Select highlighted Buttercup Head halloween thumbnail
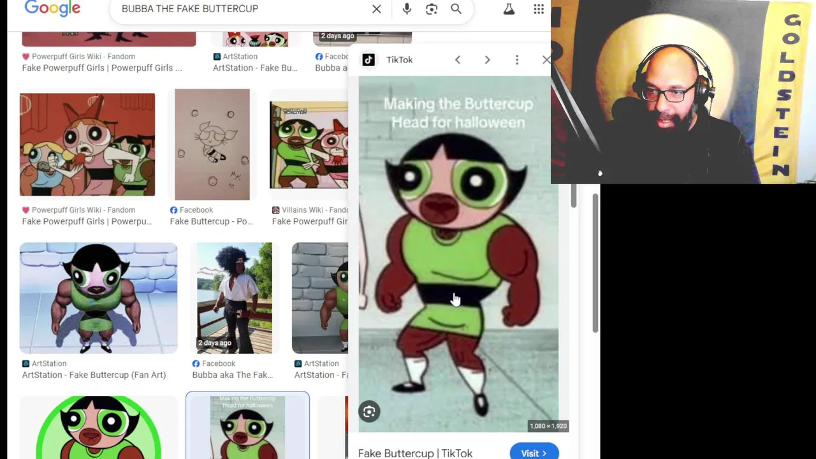816x459 pixels. pos(247,426)
